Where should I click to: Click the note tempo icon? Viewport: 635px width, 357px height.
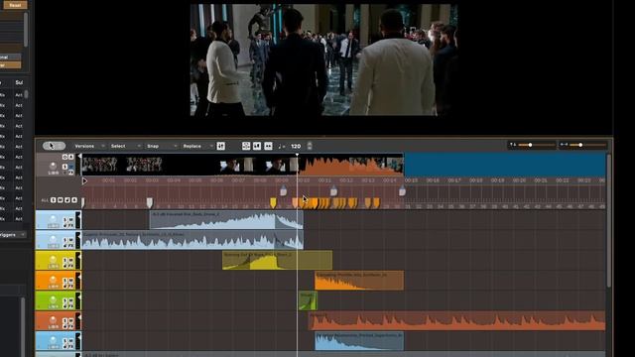[281, 146]
